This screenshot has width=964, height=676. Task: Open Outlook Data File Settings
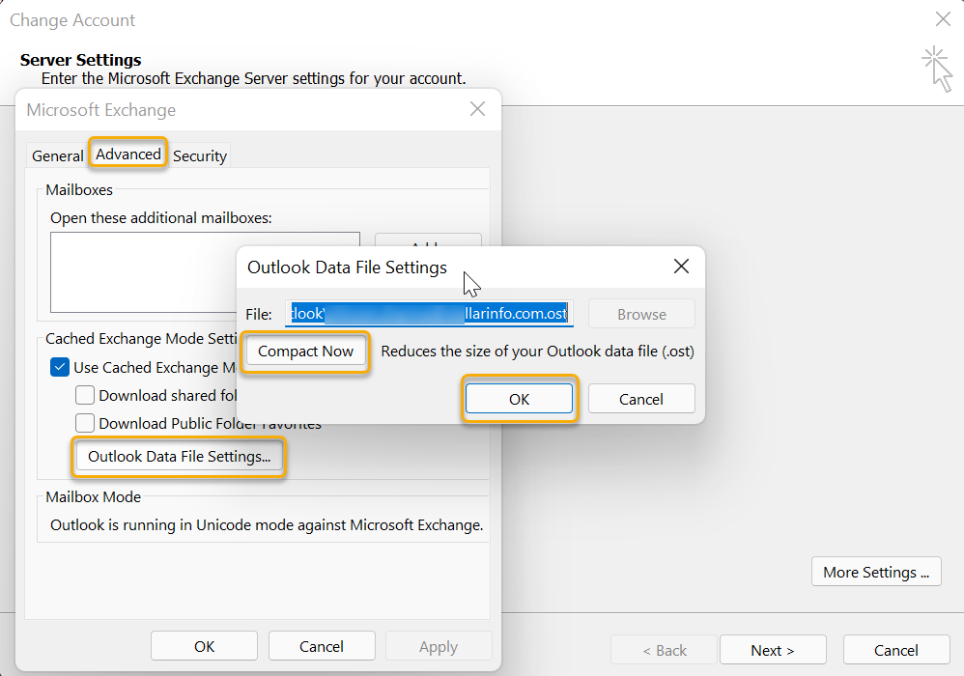(178, 457)
